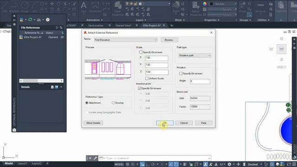Click the Help button in the dialog
The width and height of the screenshot is (297, 167).
(204, 123)
